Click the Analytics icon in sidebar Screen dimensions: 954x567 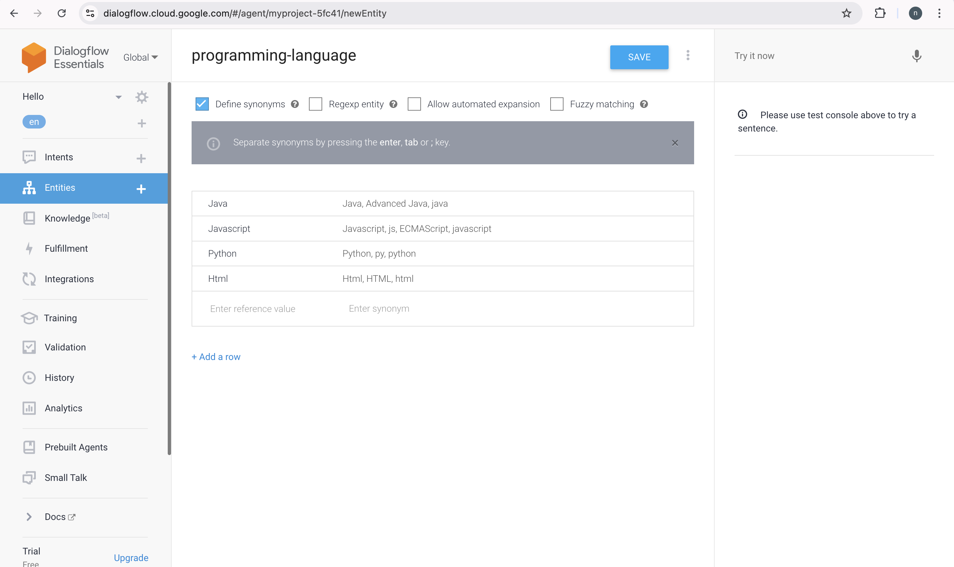click(x=29, y=408)
